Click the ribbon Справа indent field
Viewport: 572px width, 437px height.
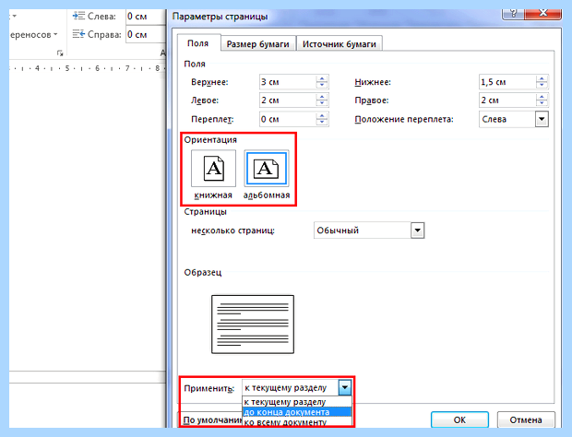[x=146, y=35]
